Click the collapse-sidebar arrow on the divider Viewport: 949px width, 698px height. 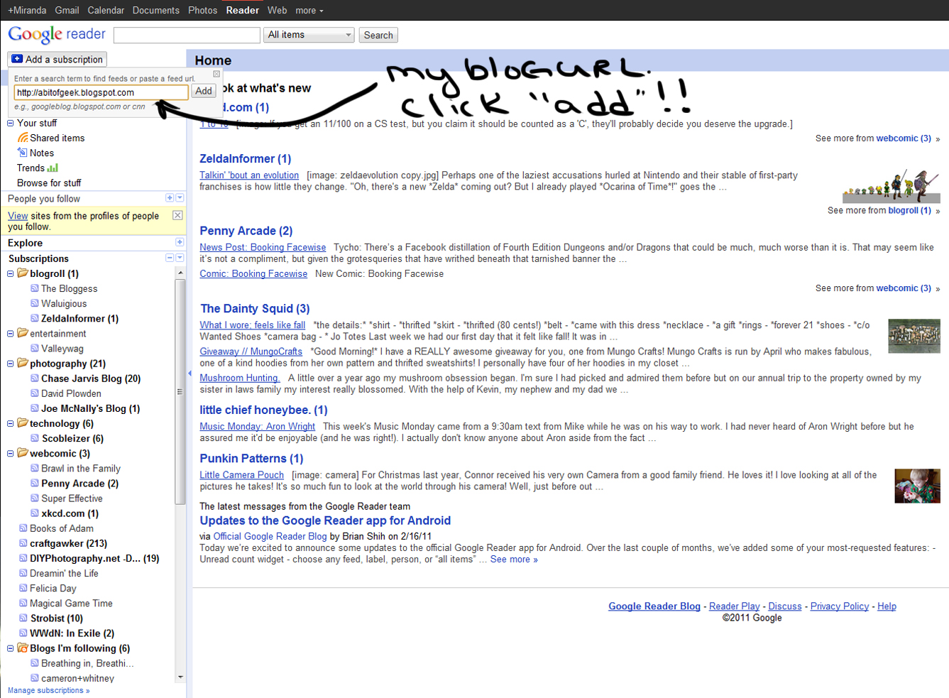point(190,373)
